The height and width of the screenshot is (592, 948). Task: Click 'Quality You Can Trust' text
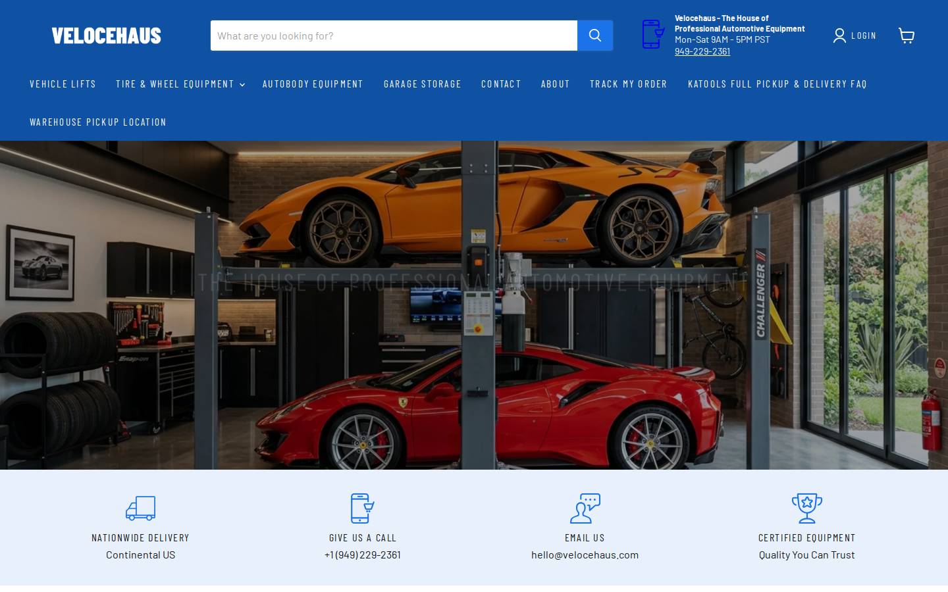point(807,555)
